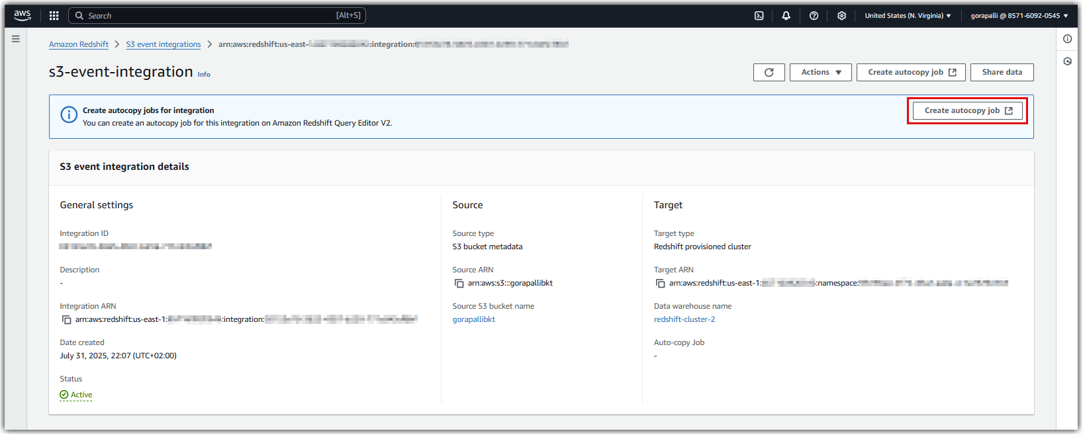Click the arn:aws:s3:::gorapallibkt text
The height and width of the screenshot is (435, 1083).
(510, 283)
